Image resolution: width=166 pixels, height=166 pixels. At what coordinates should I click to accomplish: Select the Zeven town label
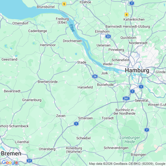(61, 116)
